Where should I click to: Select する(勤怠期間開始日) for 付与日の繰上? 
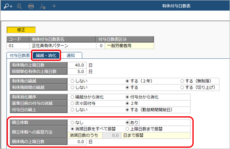(x=127, y=110)
